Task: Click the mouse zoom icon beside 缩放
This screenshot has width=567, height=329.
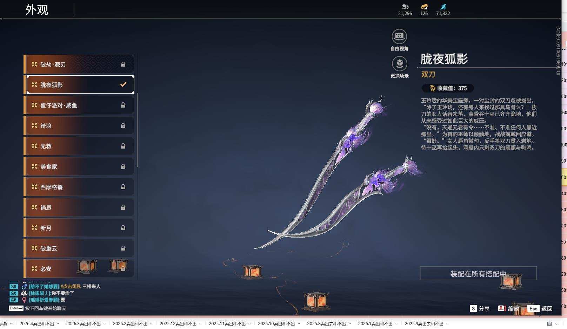Action: point(502,308)
